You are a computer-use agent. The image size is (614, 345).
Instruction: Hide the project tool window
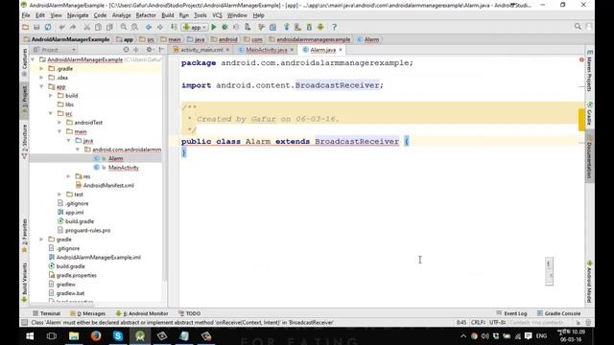[x=161, y=50]
